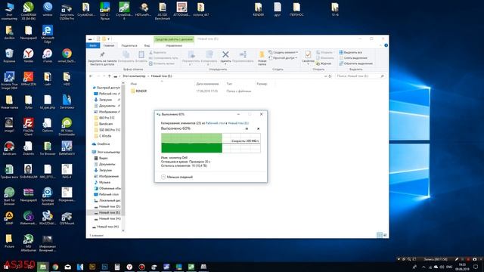The image size is (484, 272).
Task: Click the Свойства ribbon icon
Action: (308, 57)
